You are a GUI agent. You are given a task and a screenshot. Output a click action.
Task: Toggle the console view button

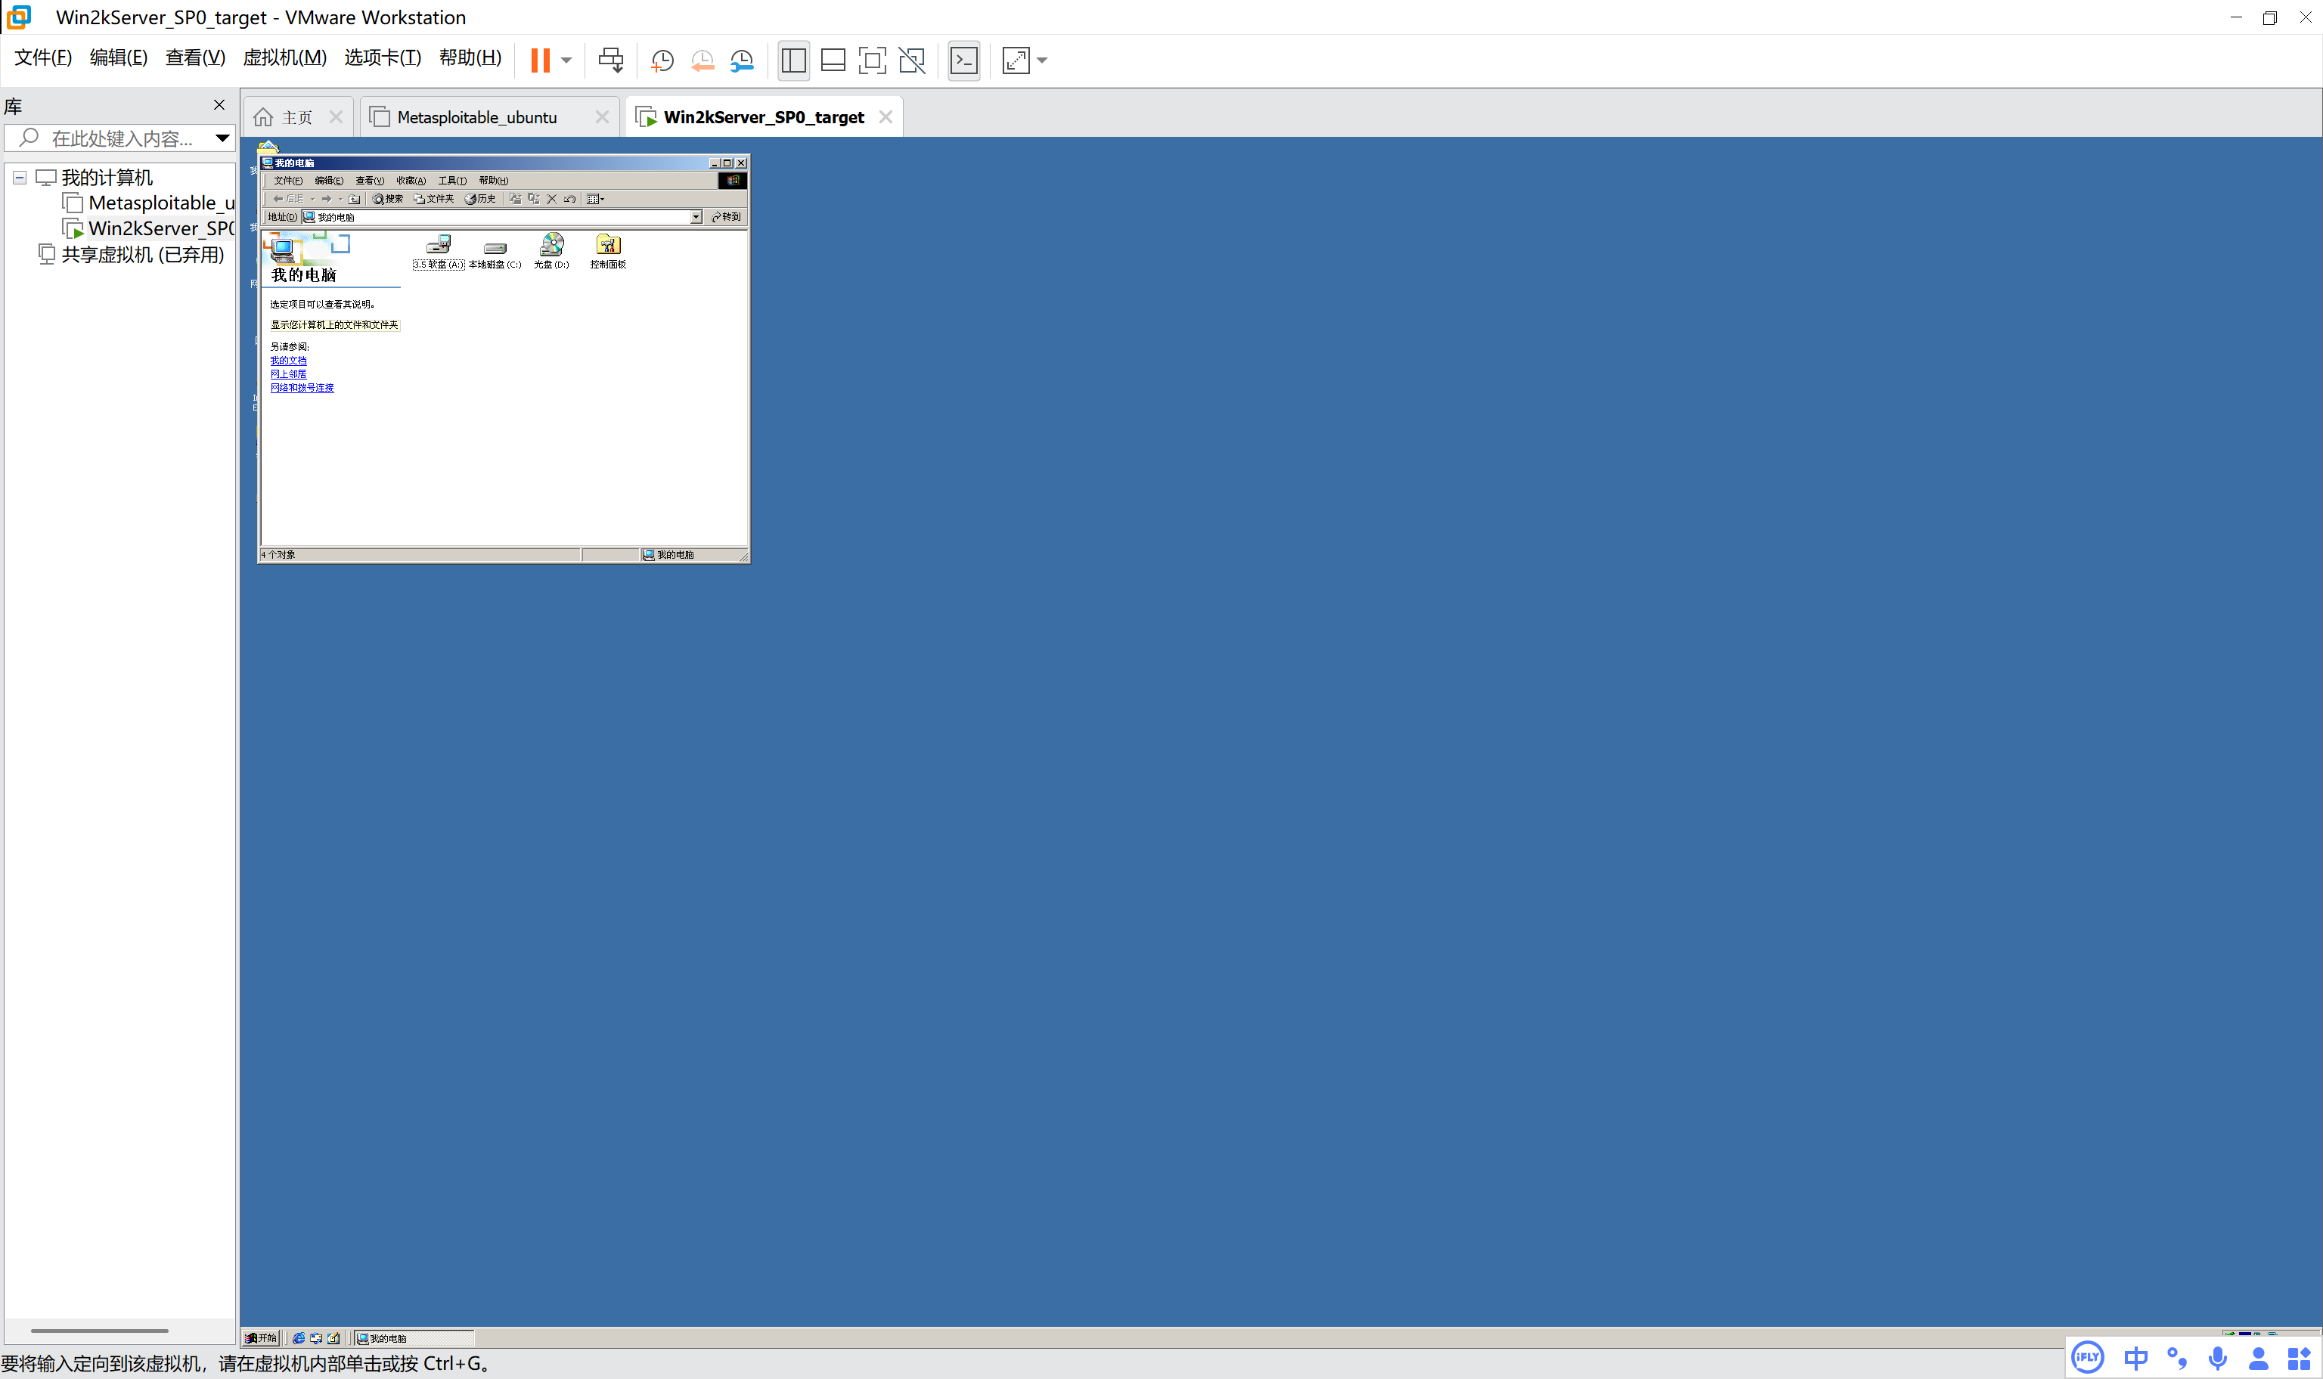(963, 60)
